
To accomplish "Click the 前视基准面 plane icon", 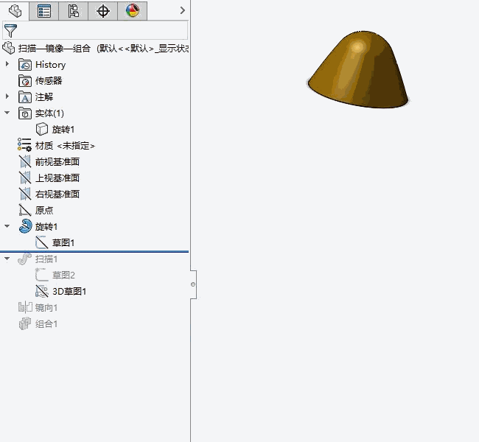I will point(25,161).
